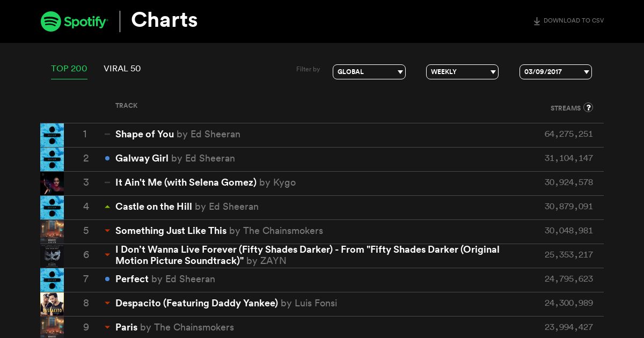Open the Shape of You track
This screenshot has width=644, height=338.
coord(144,134)
